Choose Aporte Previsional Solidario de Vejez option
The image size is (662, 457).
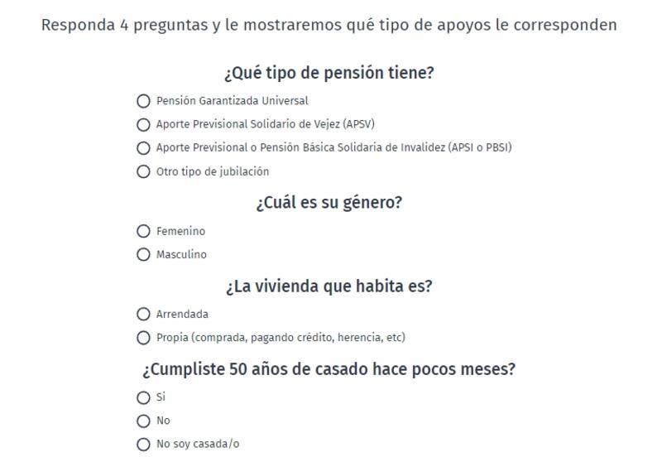pyautogui.click(x=144, y=125)
